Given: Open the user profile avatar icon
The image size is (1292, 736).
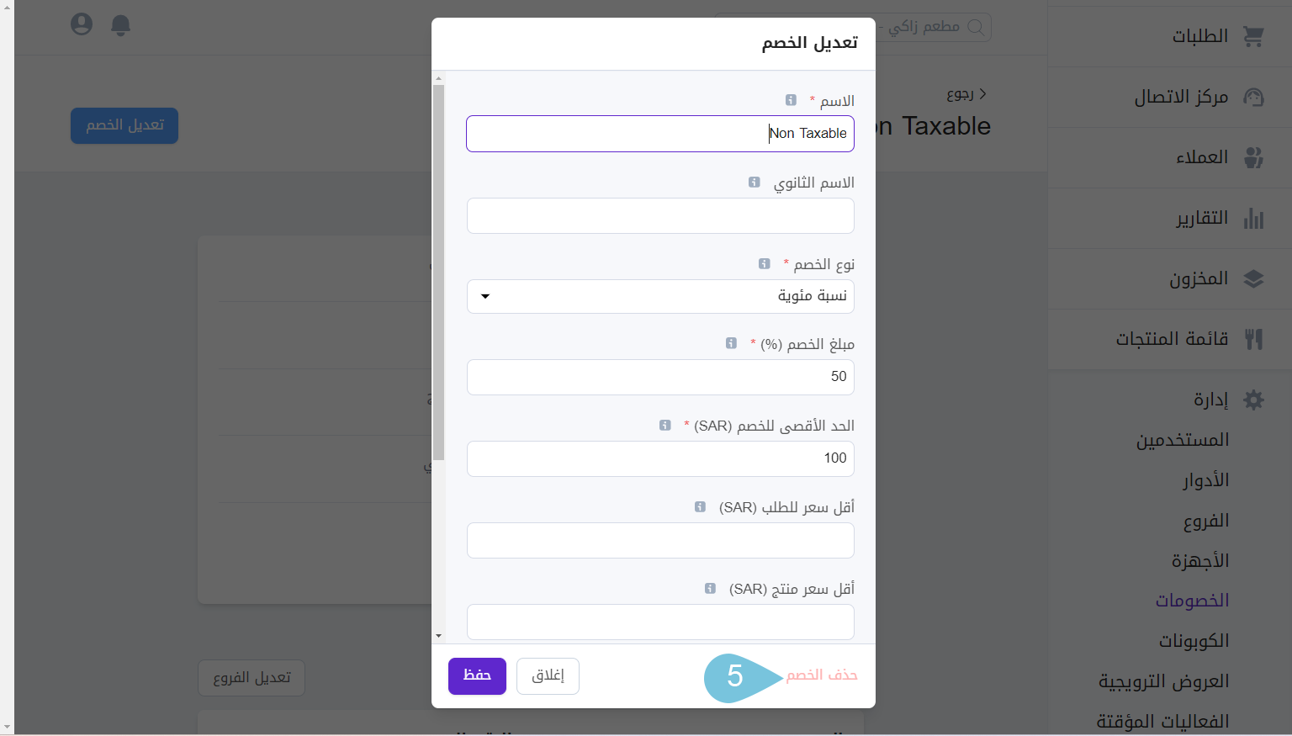Looking at the screenshot, I should click(82, 24).
